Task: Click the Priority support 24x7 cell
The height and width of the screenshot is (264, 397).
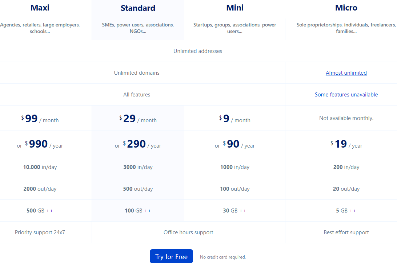Action: [40, 232]
